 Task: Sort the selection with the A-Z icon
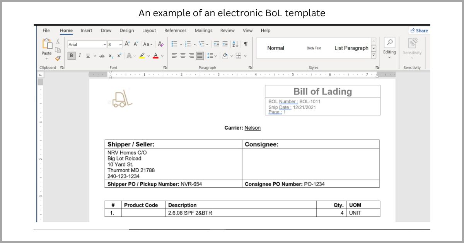click(x=235, y=44)
